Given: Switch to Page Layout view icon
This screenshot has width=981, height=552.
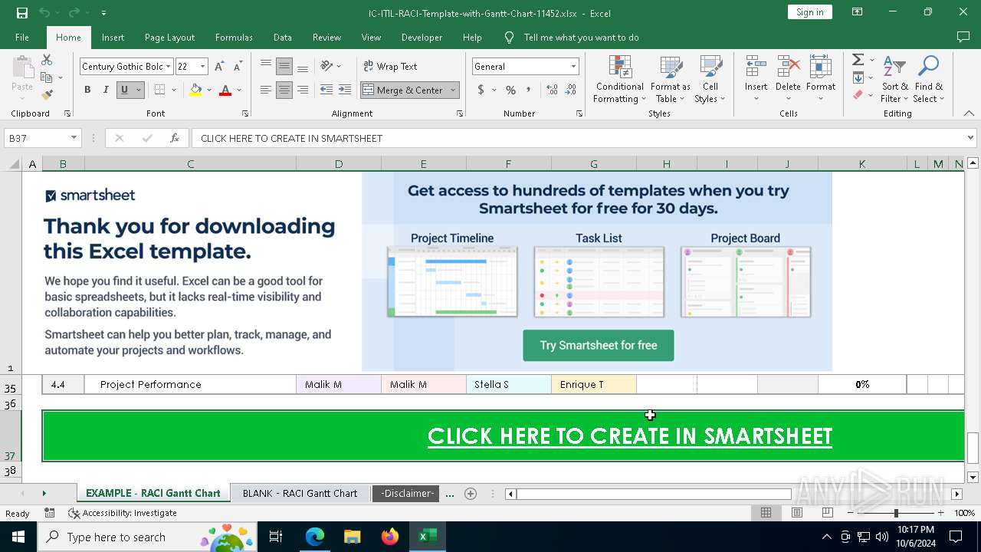Looking at the screenshot, I should coord(797,513).
